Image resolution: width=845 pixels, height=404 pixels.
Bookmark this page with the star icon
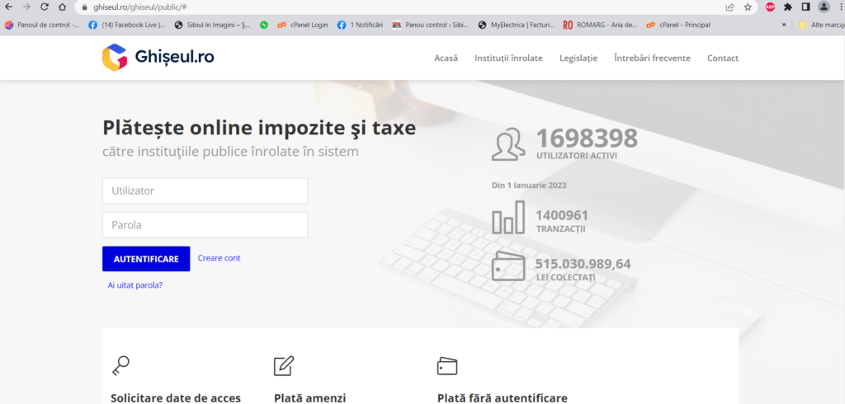[748, 7]
